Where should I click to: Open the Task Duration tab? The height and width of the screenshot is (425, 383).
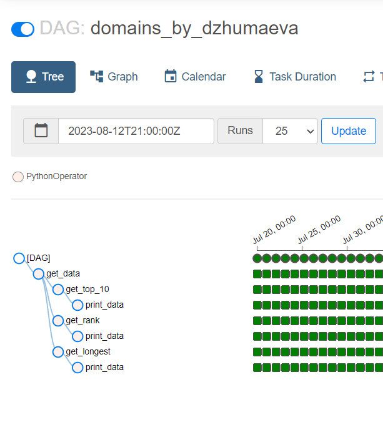[x=295, y=77]
